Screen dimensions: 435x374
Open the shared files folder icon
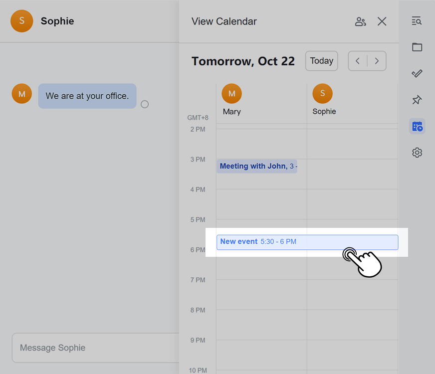pyautogui.click(x=417, y=47)
